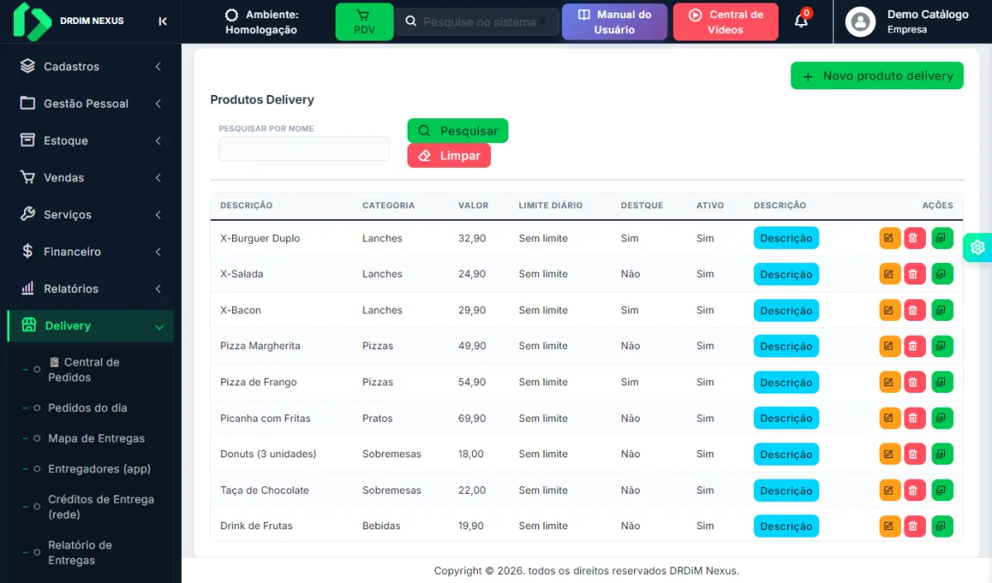Collapse the sidebar with the arrow icon
The height and width of the screenshot is (583, 992).
pyautogui.click(x=162, y=22)
